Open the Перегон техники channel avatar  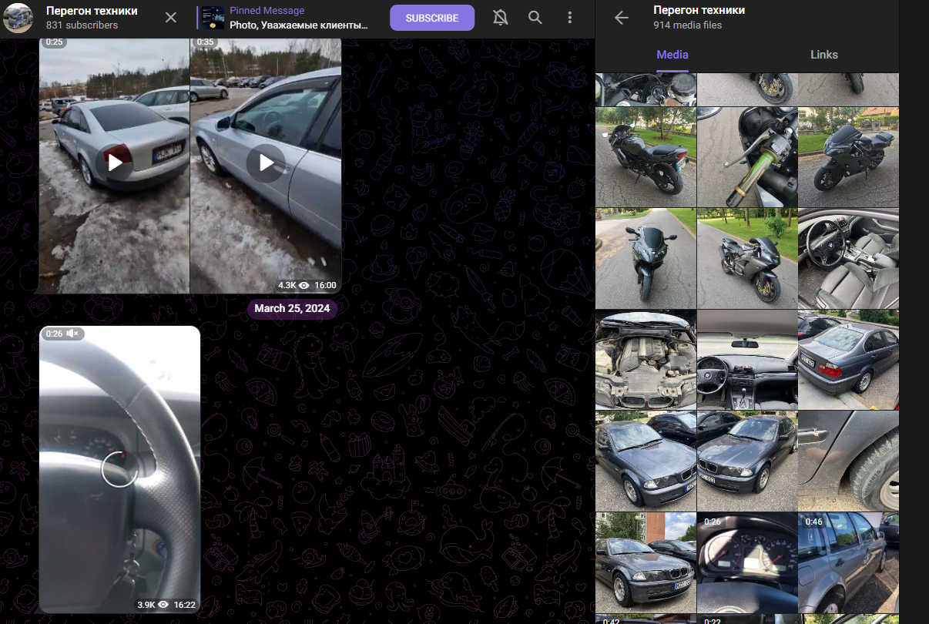click(x=18, y=18)
